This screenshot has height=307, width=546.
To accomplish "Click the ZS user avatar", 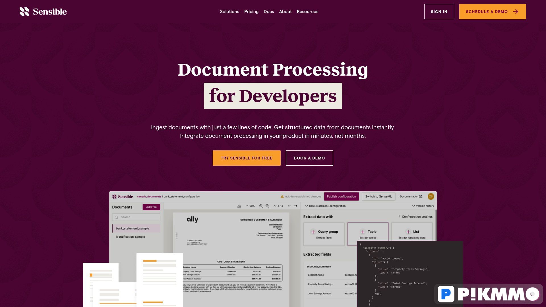I will [x=431, y=196].
